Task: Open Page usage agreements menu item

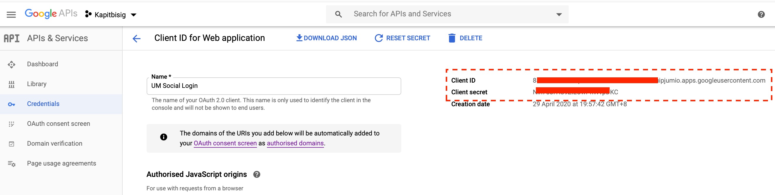Action: 61,163
